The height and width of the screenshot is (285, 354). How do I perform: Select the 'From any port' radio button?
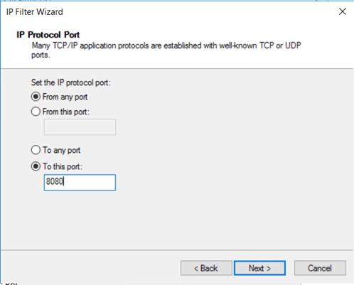click(x=36, y=97)
